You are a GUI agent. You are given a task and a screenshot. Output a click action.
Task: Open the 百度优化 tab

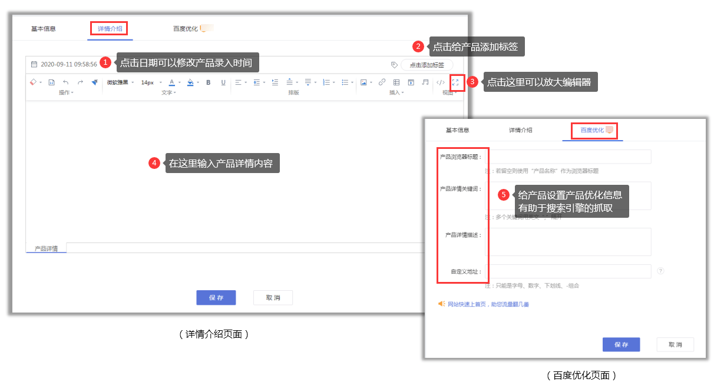(591, 131)
